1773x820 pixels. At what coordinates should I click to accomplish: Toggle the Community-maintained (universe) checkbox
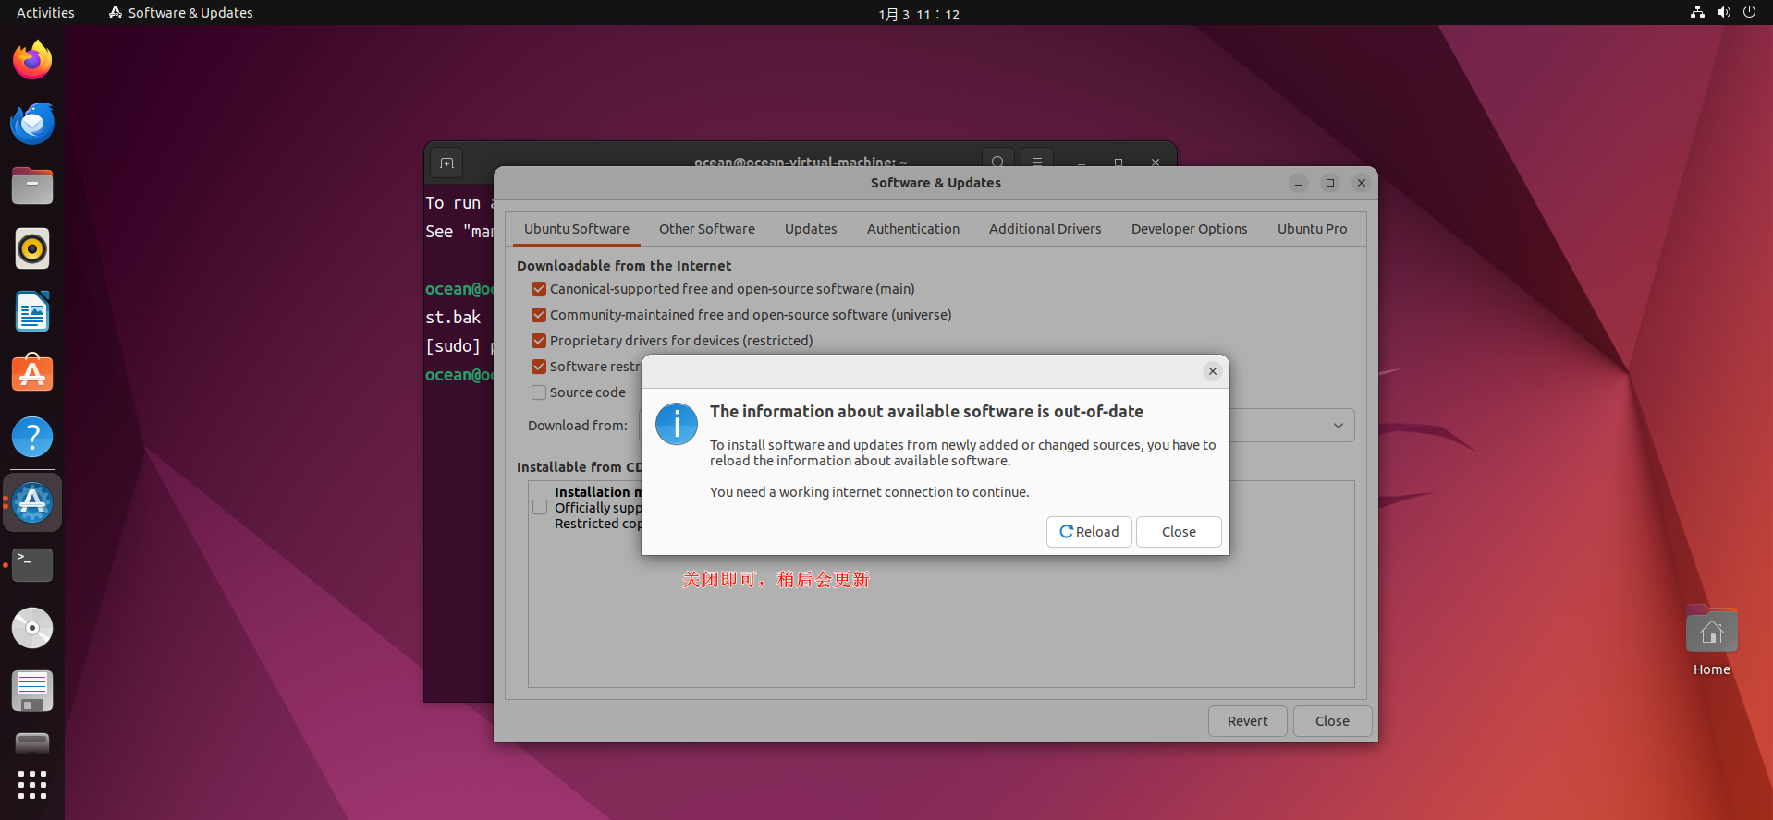539,315
